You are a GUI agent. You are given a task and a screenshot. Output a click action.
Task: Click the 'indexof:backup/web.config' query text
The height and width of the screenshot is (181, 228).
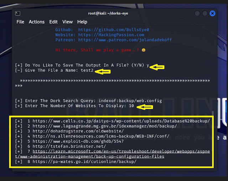[130, 101]
